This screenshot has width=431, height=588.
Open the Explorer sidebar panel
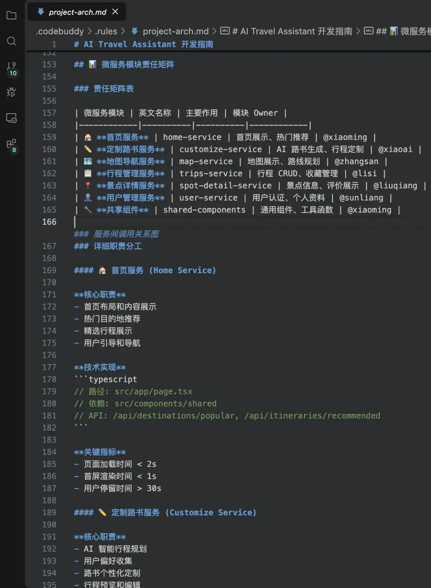tap(11, 15)
